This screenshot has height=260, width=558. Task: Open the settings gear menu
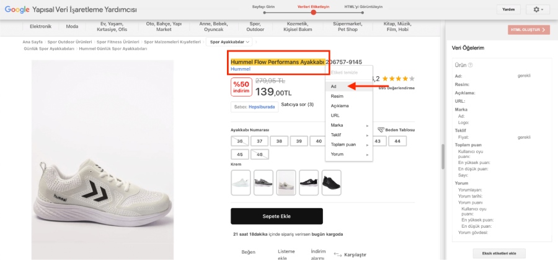click(534, 10)
